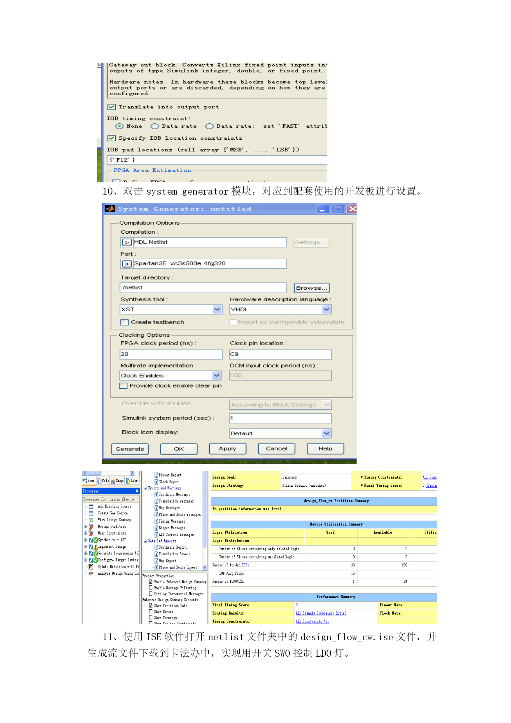
Task: Toggle Enable Enhanced Design Summary checkbox
Action: point(151,582)
